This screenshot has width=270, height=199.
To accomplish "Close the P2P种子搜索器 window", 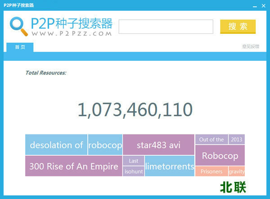I will (x=264, y=5).
